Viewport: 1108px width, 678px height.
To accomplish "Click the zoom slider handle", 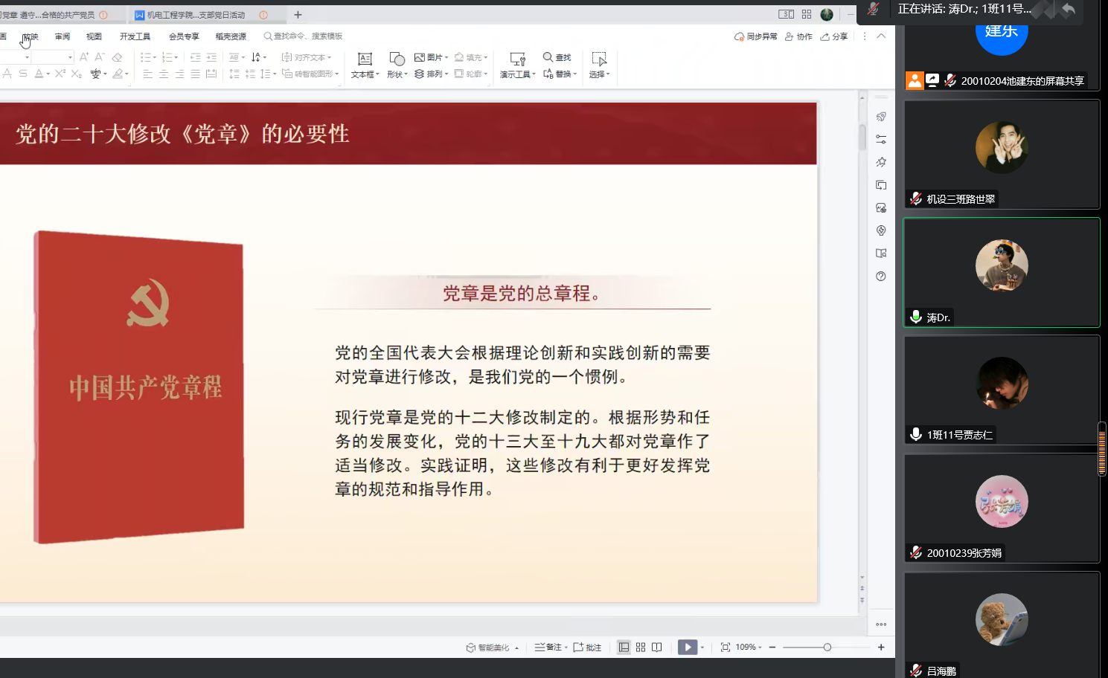I will point(827,648).
